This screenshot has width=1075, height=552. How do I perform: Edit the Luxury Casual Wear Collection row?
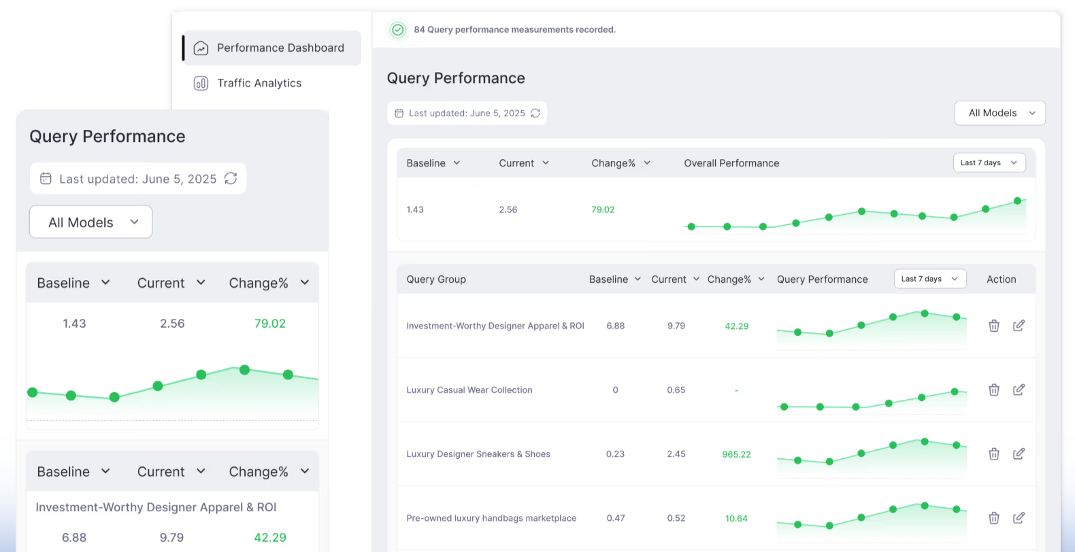[x=1019, y=390]
